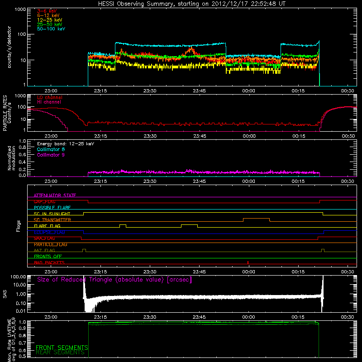This screenshot has width=362, height=362.
Task: Click the SAA_FLAG label
Action: (44, 238)
